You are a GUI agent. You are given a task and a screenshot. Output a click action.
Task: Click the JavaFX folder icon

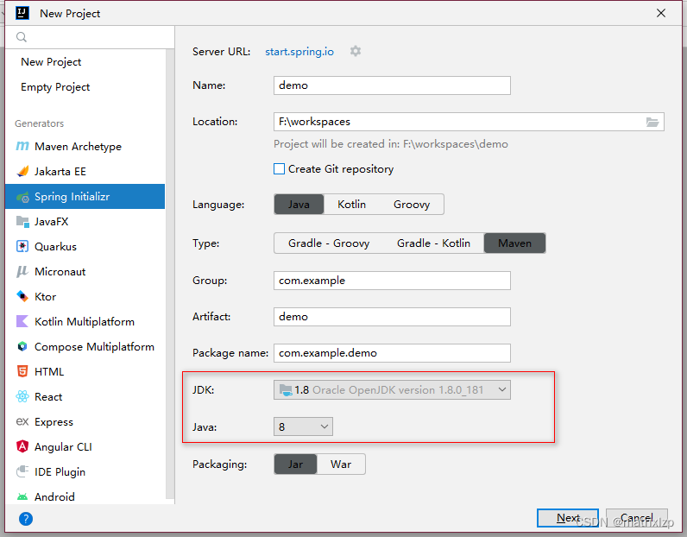[22, 221]
